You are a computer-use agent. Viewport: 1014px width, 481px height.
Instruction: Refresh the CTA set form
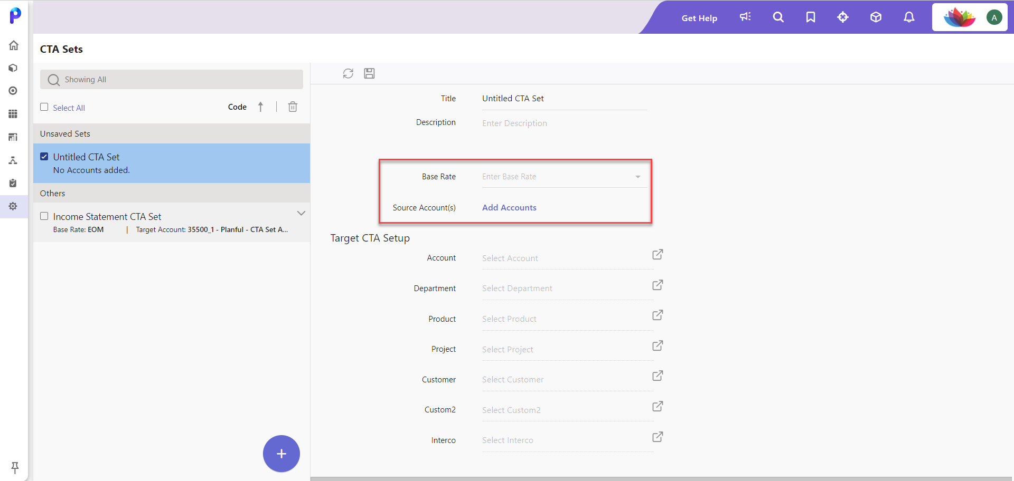[x=348, y=73]
